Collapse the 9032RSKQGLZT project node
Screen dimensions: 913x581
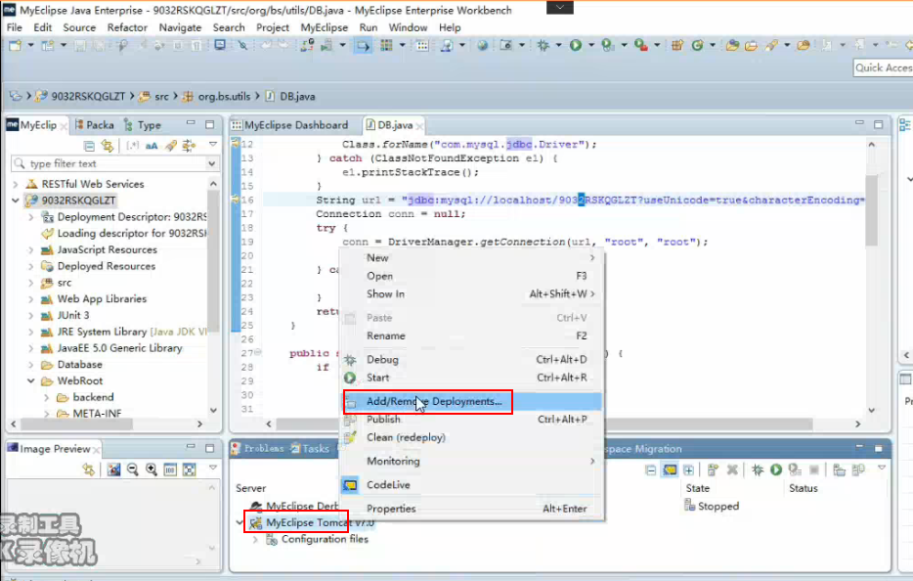(x=15, y=200)
